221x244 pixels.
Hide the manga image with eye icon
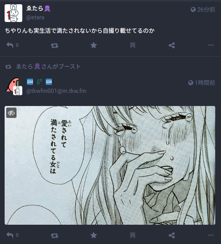[11, 113]
